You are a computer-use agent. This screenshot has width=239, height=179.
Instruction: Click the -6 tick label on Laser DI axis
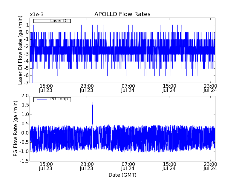pyautogui.click(x=26, y=75)
